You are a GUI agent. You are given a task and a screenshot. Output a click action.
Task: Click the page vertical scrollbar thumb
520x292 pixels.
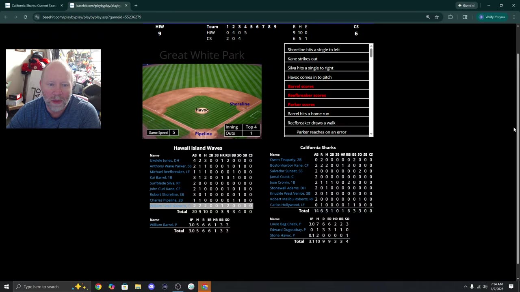click(517, 158)
